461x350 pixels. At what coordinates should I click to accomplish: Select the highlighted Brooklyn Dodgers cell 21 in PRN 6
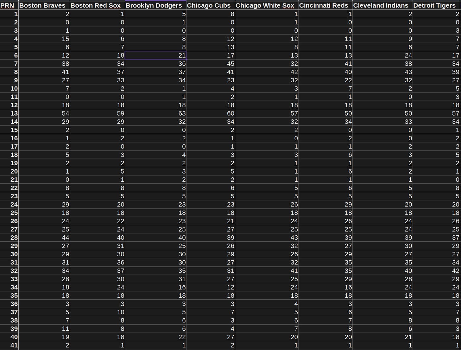(x=155, y=55)
